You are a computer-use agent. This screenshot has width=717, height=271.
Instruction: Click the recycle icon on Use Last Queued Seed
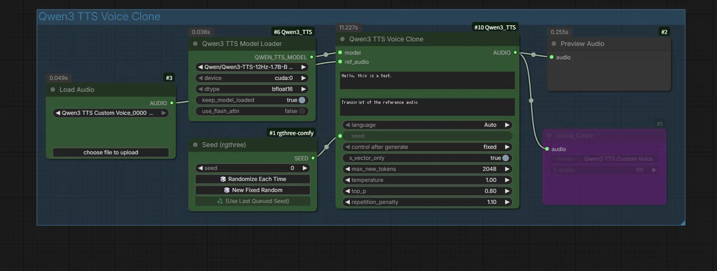point(220,201)
